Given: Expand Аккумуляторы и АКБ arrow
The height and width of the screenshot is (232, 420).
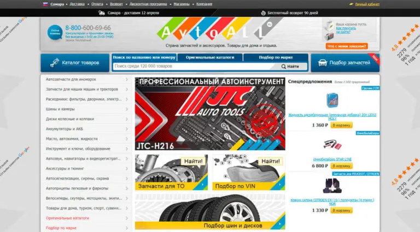Looking at the screenshot, I should pyautogui.click(x=127, y=129).
